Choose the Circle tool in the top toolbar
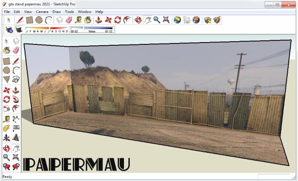 point(39,20)
